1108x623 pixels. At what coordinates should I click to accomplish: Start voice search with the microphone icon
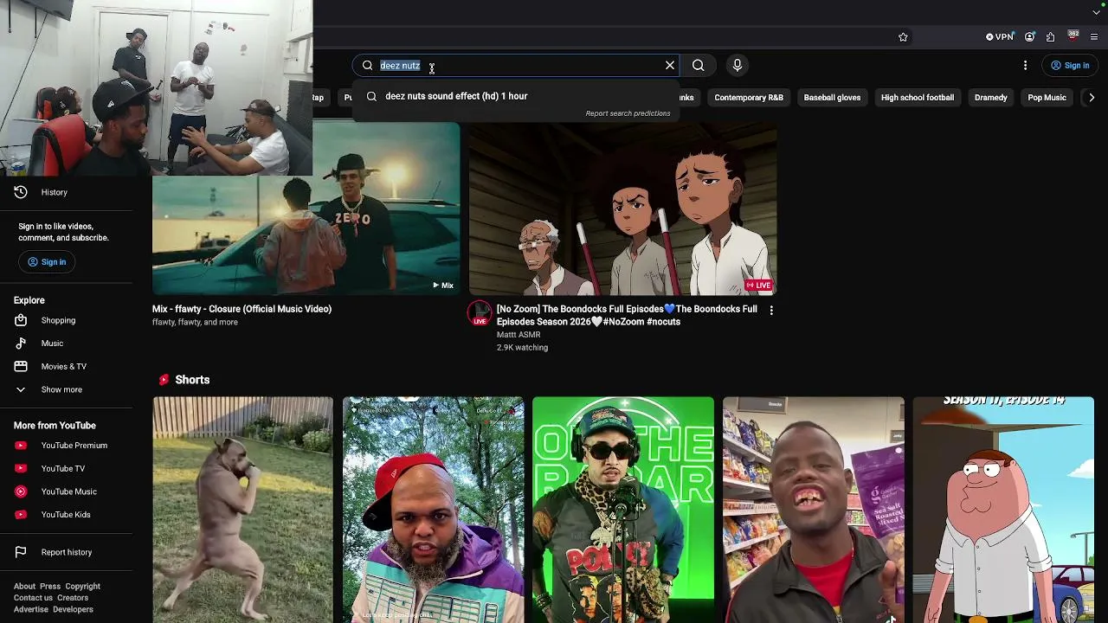pyautogui.click(x=738, y=65)
